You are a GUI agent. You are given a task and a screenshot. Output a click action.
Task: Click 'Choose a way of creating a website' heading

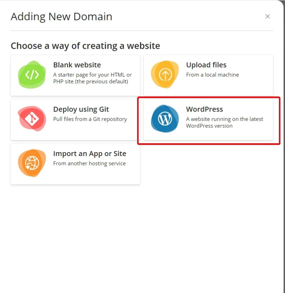pyautogui.click(x=85, y=46)
